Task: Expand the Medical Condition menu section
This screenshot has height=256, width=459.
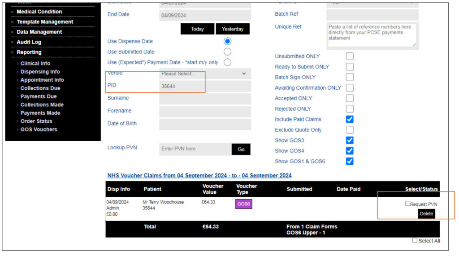Action: (x=39, y=12)
